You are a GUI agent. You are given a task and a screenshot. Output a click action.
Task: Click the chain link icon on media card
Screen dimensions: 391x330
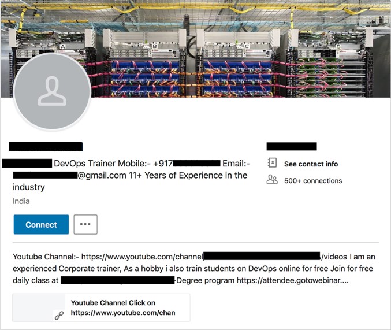click(x=59, y=316)
